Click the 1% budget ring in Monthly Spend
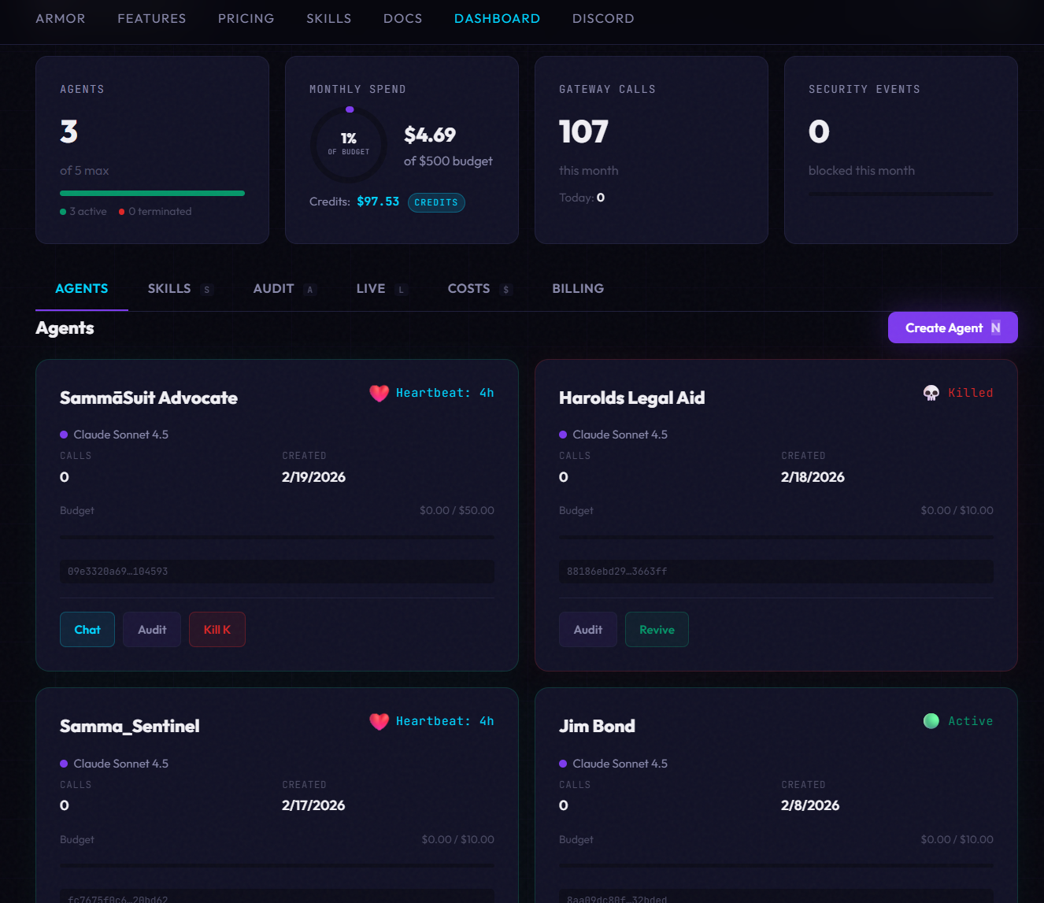The image size is (1044, 903). pos(348,145)
